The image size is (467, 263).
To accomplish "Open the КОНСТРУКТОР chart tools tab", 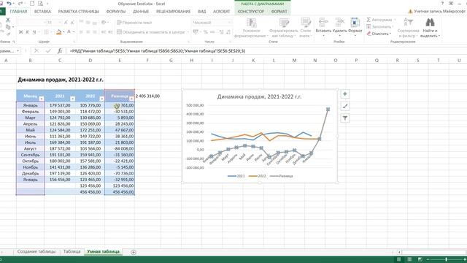I will coord(251,12).
